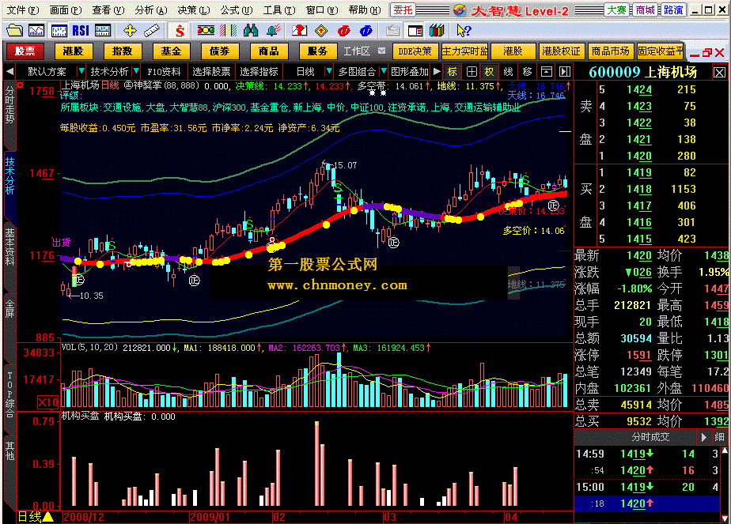Click the 图形叠加 overlay button
This screenshot has height=524, width=731.
pos(409,72)
